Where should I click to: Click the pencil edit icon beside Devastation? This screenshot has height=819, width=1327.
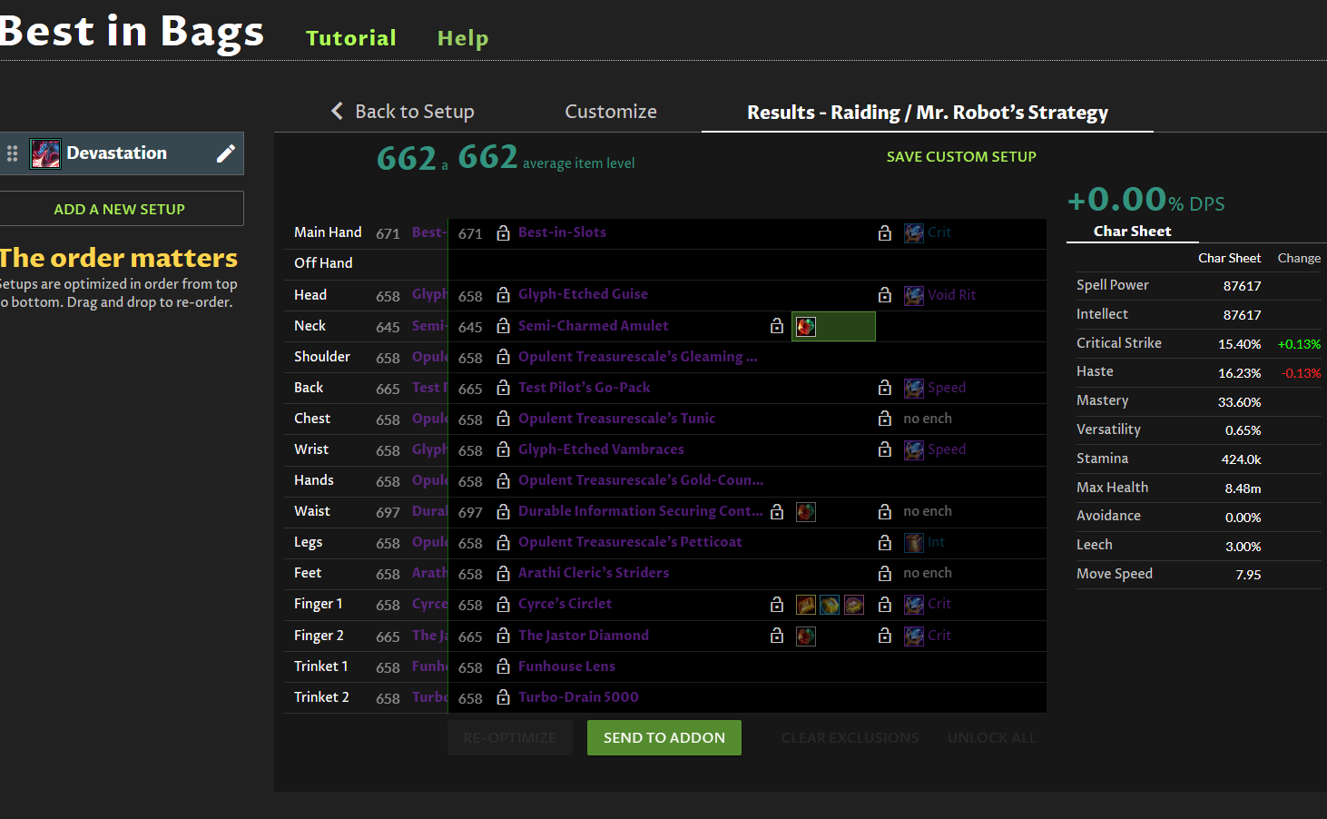tap(226, 153)
